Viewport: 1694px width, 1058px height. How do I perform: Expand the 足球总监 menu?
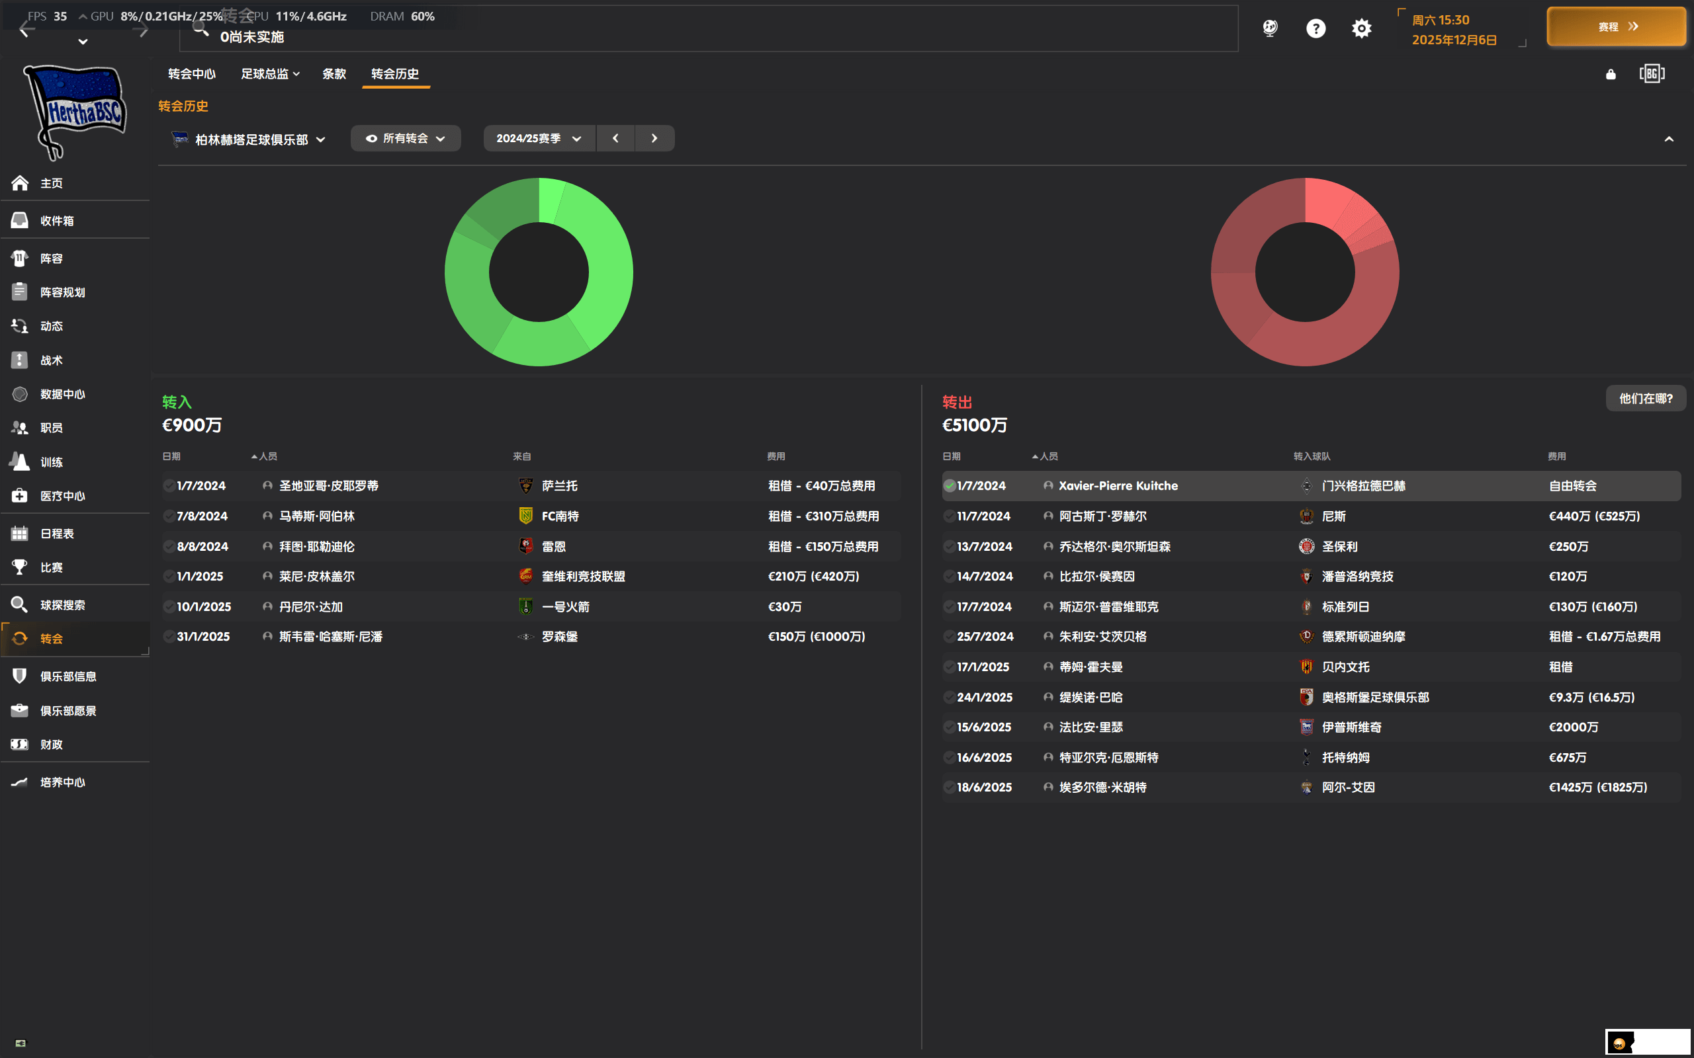[x=270, y=74]
